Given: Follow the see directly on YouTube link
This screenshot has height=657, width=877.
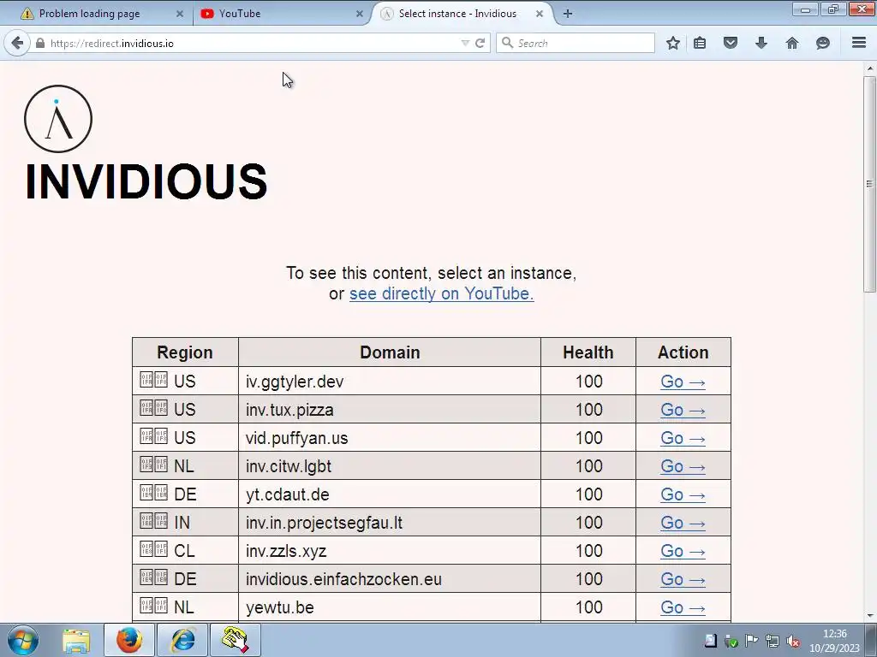Looking at the screenshot, I should point(441,293).
